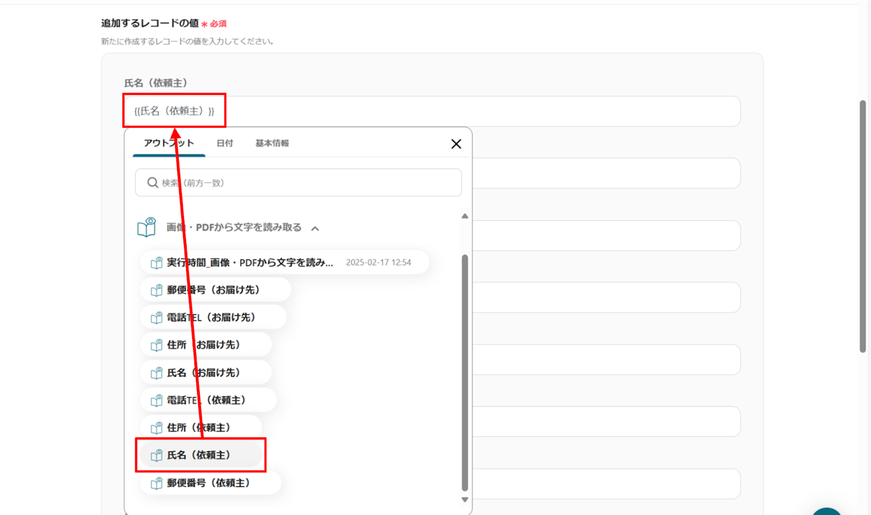This screenshot has height=515, width=871.
Task: Click the 氏名（依頼主） input field
Action: click(x=432, y=111)
